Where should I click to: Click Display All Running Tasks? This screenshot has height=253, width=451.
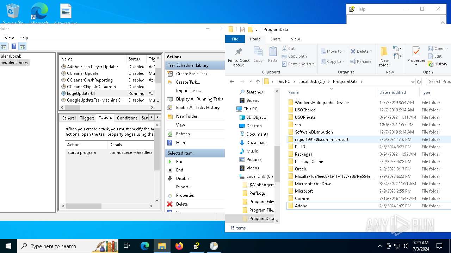(x=199, y=99)
